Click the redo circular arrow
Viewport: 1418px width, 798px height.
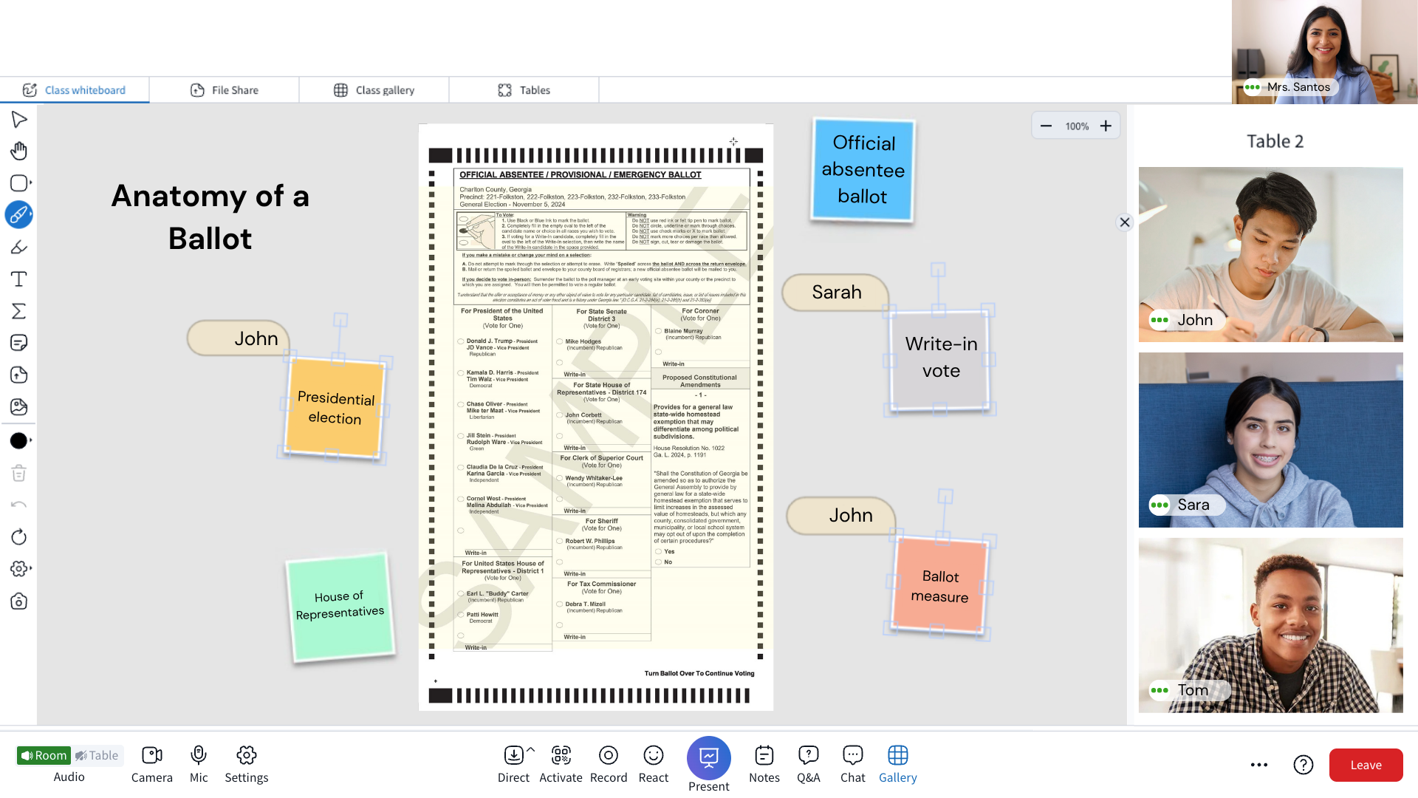pyautogui.click(x=19, y=536)
